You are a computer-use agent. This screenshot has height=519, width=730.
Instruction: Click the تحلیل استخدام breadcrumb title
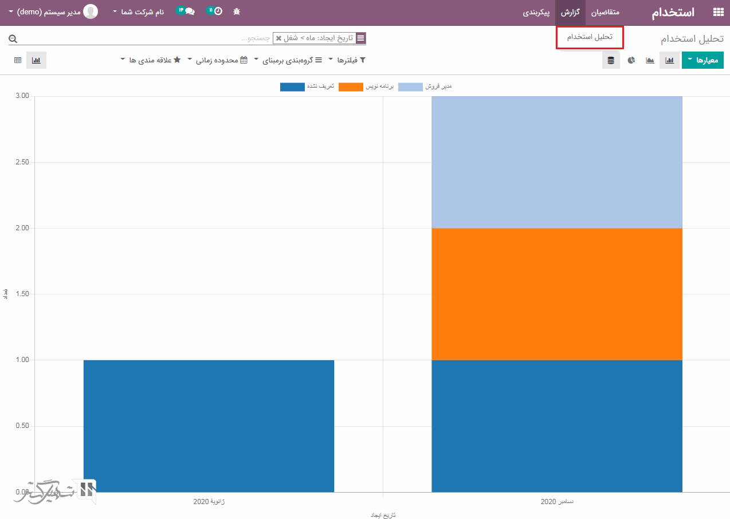(692, 39)
